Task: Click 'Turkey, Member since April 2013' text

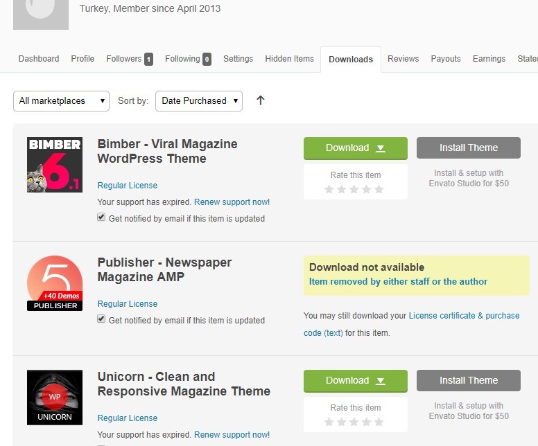Action: (x=150, y=8)
